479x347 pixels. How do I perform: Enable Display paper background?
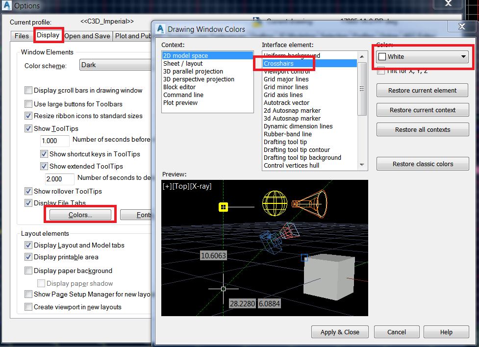click(28, 271)
